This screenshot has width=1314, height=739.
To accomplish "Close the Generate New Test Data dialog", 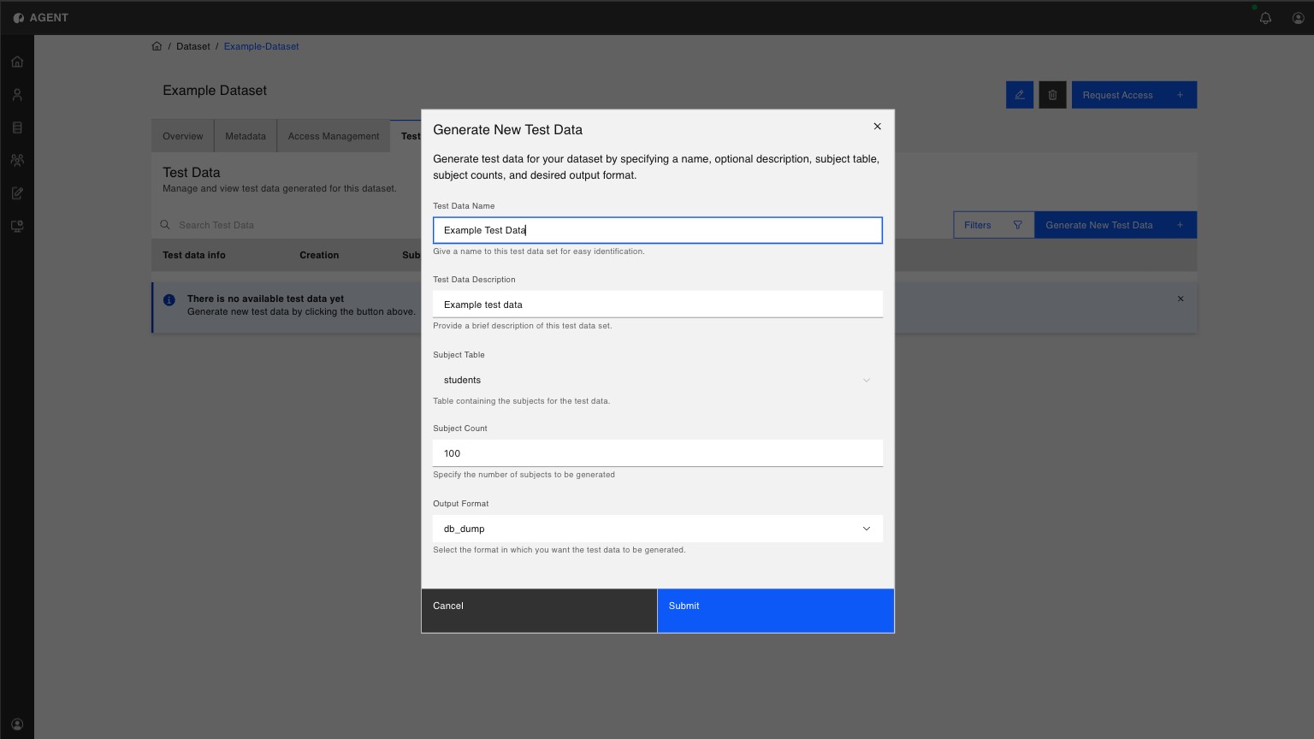I will coord(877,127).
